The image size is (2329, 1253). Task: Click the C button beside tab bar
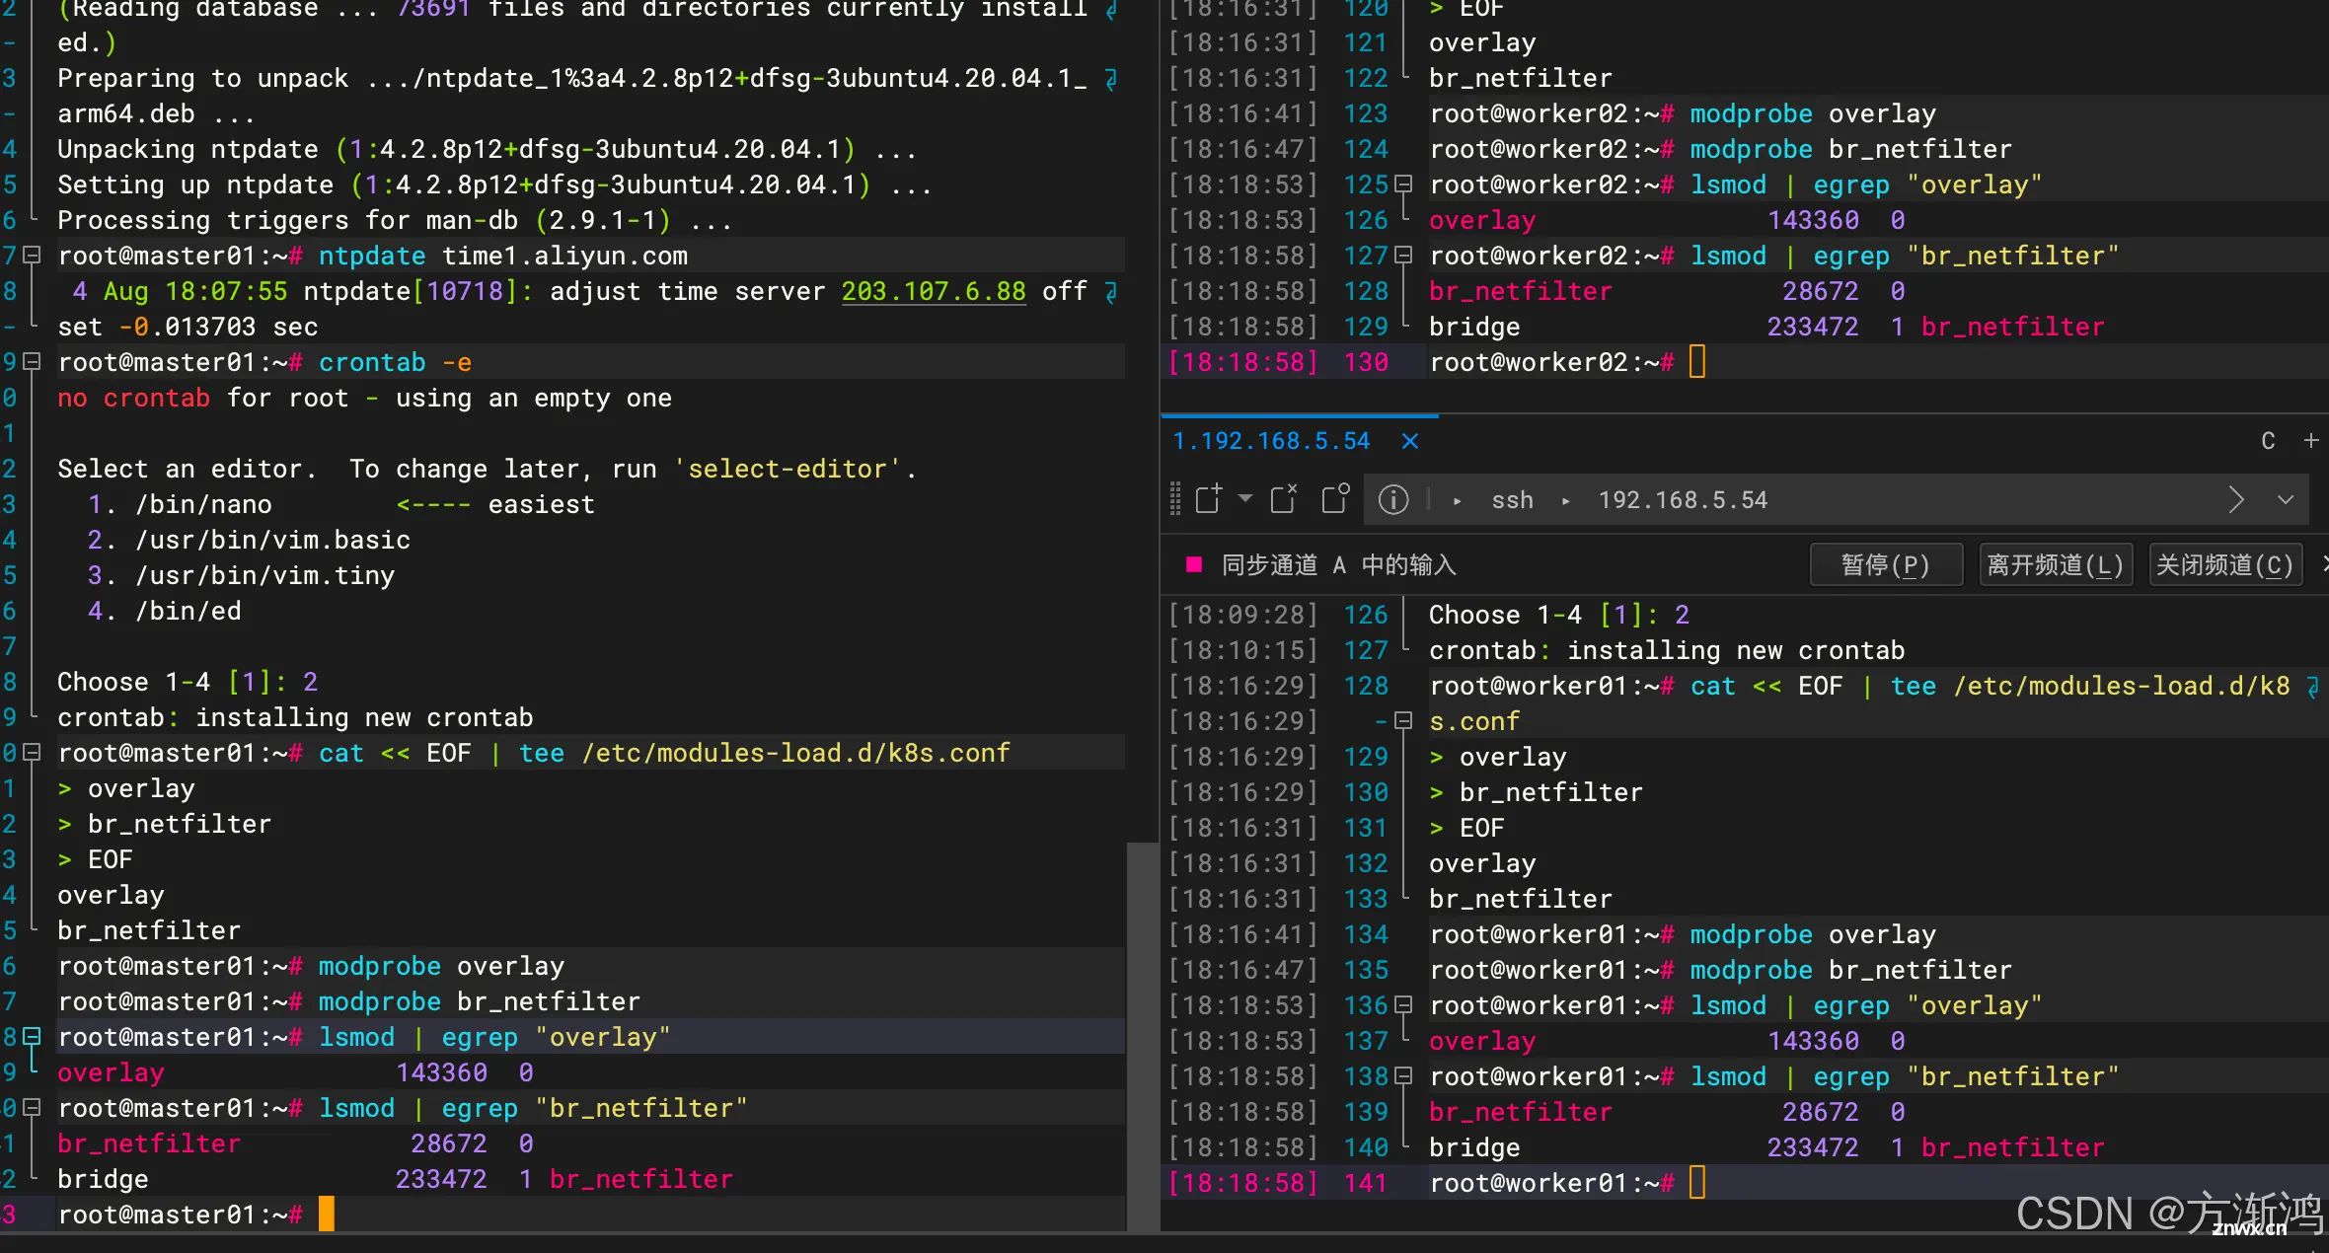2268,441
